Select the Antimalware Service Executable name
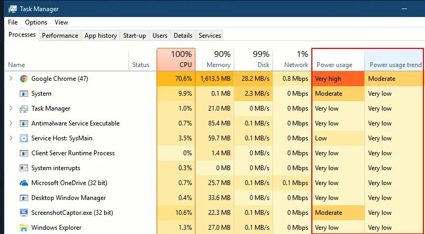The height and width of the screenshot is (234, 425). pos(75,123)
